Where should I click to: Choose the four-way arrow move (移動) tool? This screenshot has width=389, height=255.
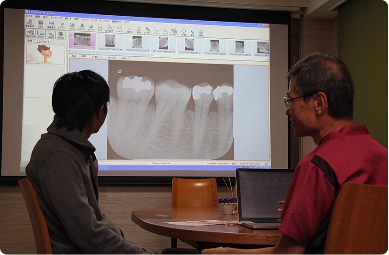183,32
